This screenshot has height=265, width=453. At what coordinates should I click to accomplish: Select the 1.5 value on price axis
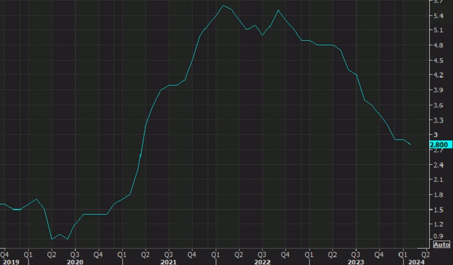tap(439, 210)
